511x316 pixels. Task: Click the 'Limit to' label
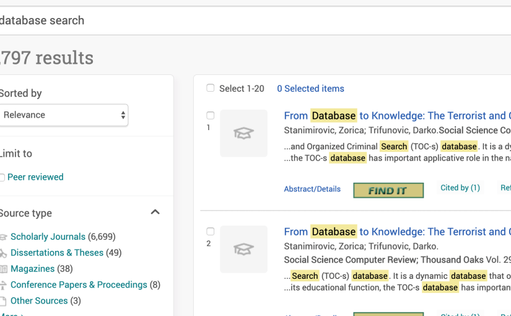coord(16,153)
